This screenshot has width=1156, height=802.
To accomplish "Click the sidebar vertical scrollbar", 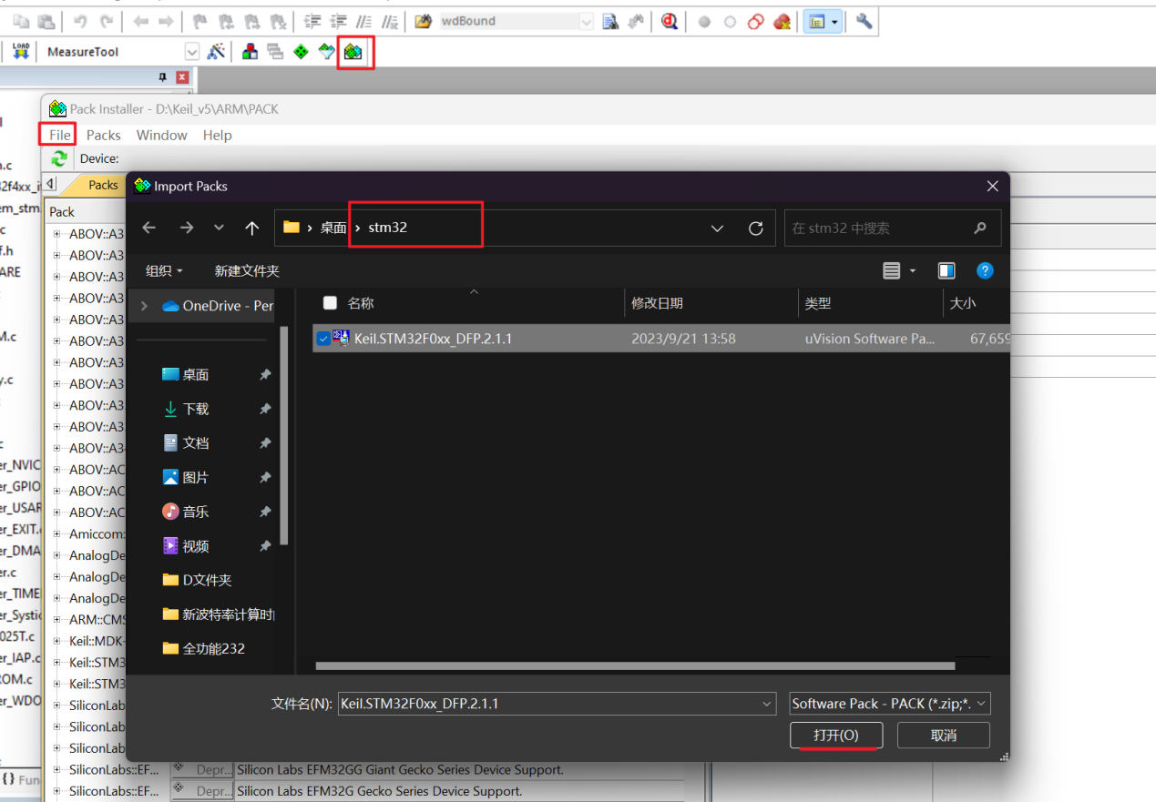I will click(284, 435).
